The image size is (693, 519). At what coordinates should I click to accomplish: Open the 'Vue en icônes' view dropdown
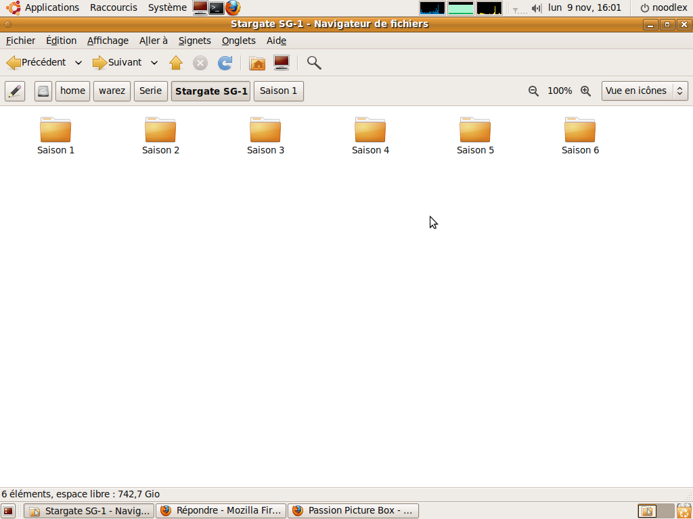tap(644, 91)
